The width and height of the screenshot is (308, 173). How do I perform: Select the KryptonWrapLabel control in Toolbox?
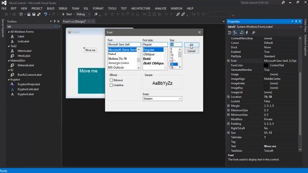[29, 84]
